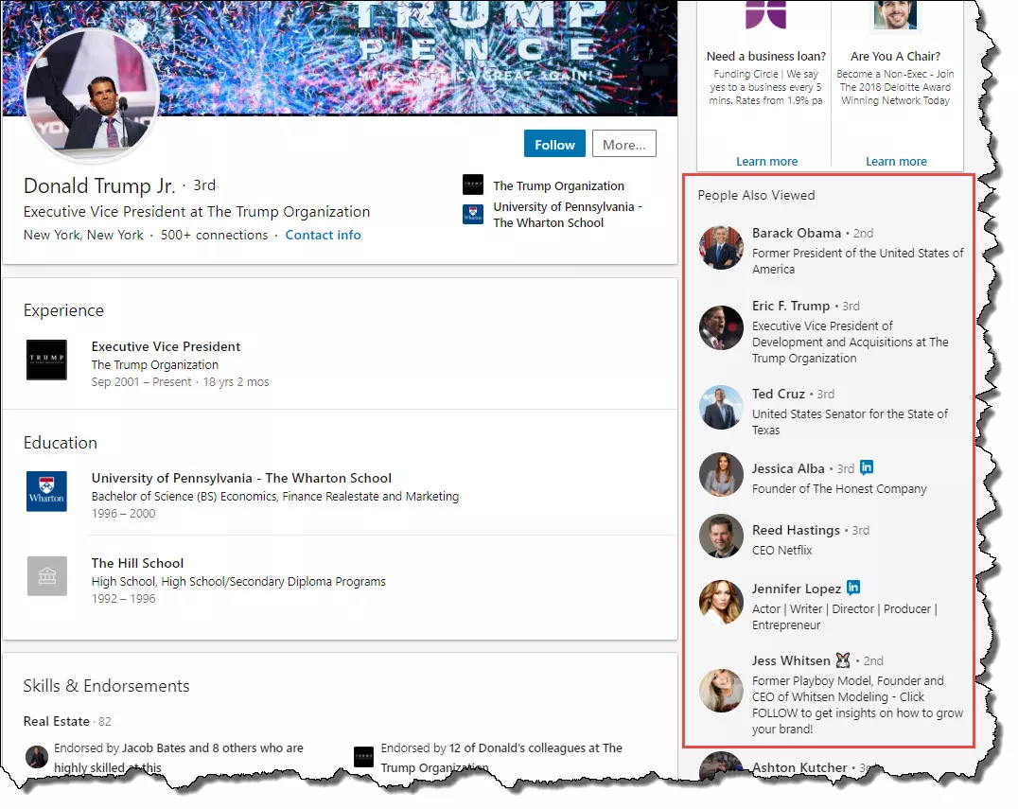
Task: Click the 'Skills & Endorsements' section heading
Action: click(107, 686)
